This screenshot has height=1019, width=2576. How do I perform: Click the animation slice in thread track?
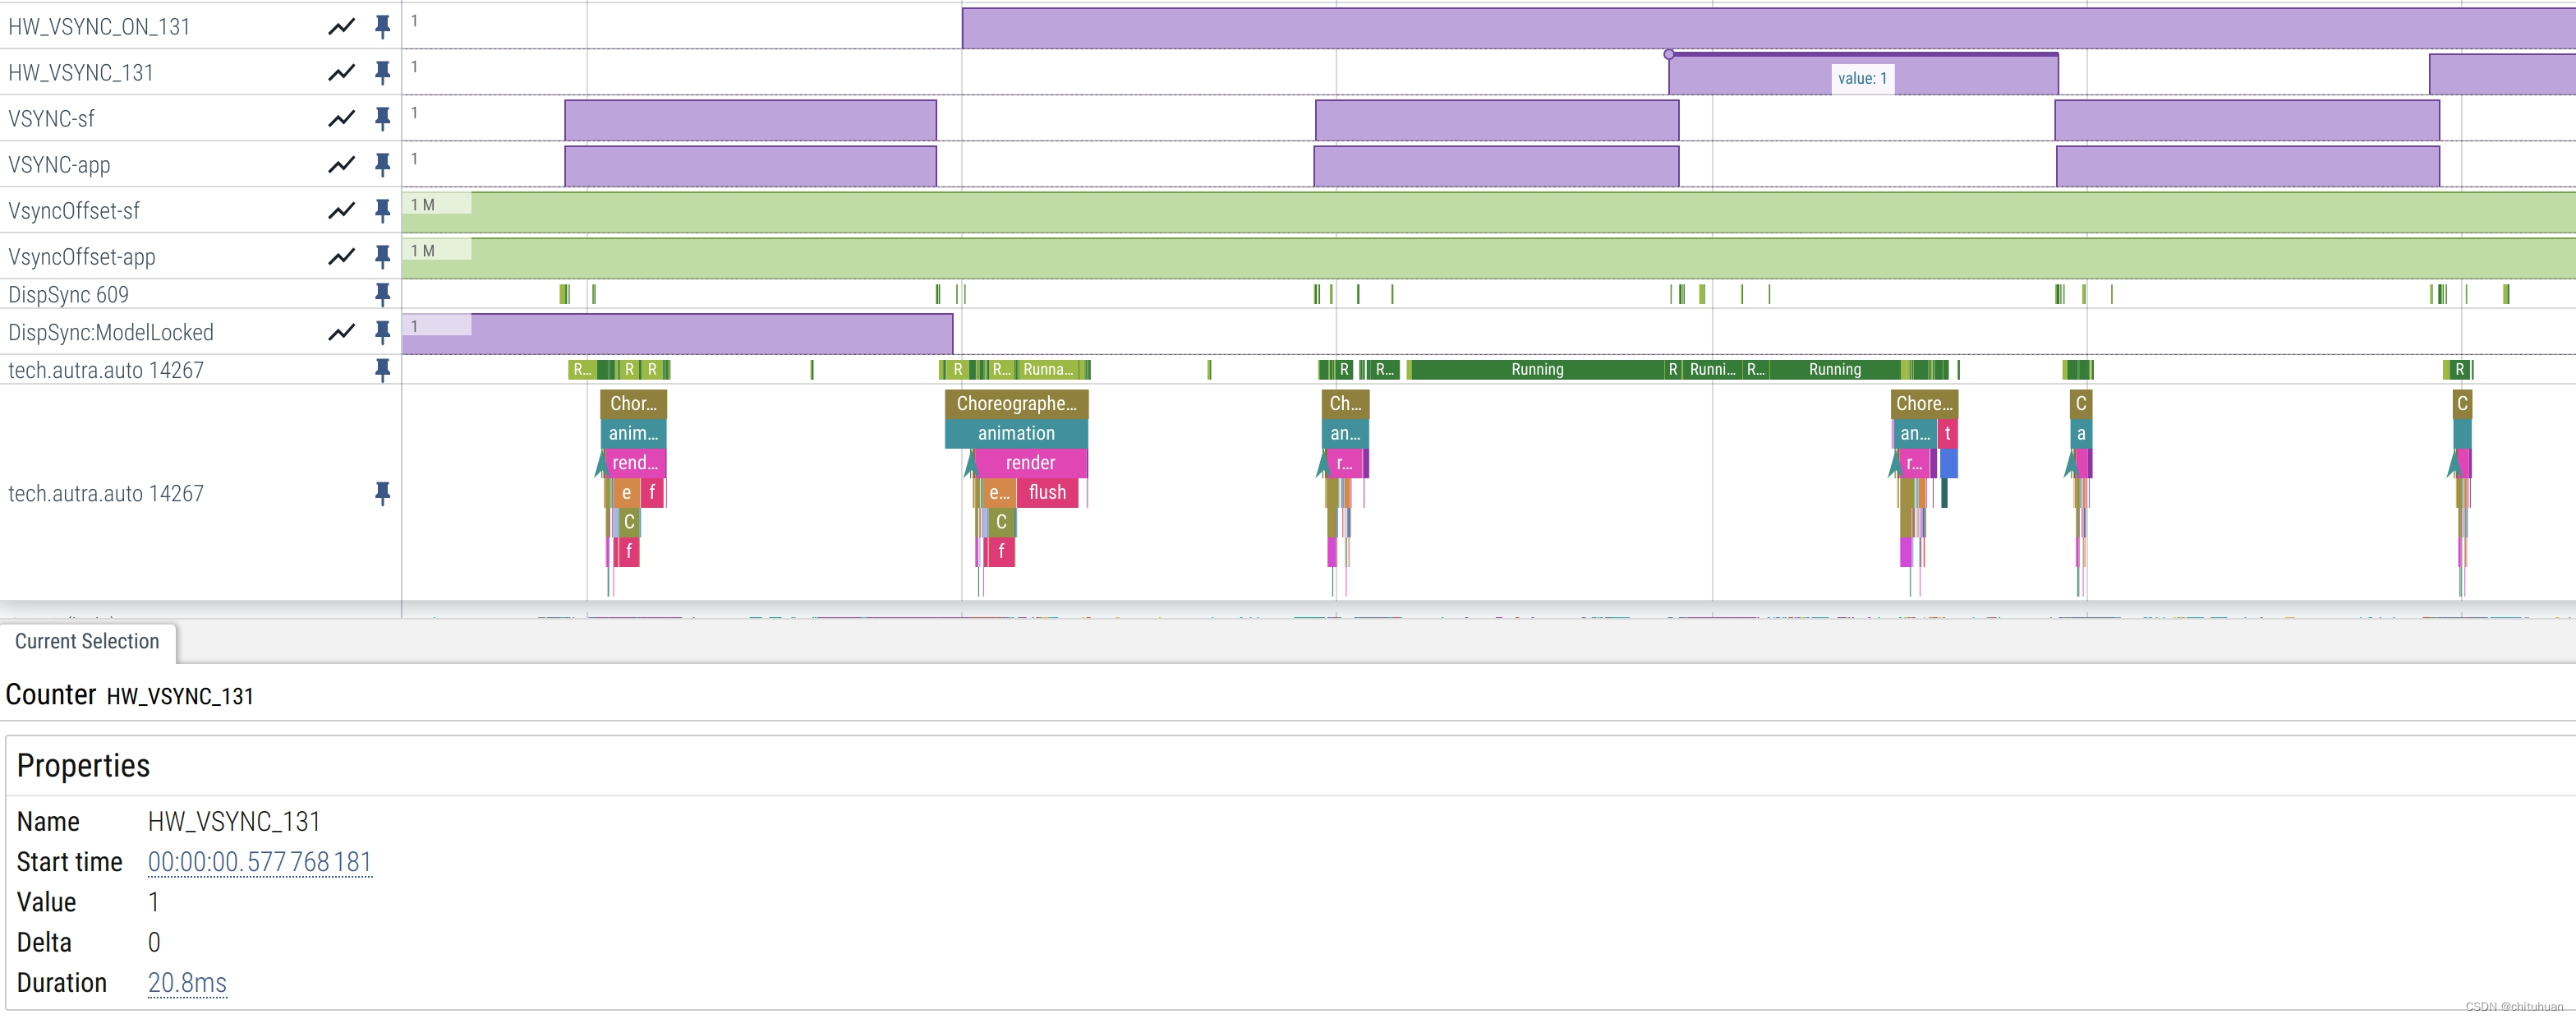click(x=1016, y=433)
